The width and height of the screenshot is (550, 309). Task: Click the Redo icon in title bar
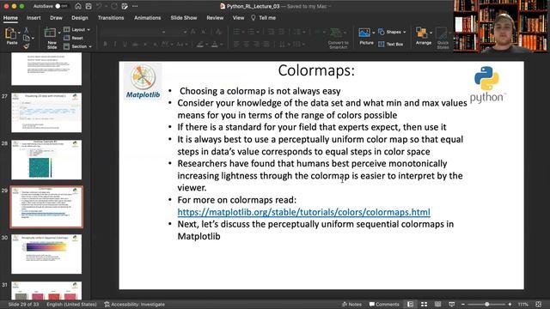tap(114, 6)
